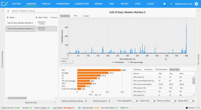Click Sensor Logging 'On' status
This screenshot has height=110, width=201.
(49, 108)
